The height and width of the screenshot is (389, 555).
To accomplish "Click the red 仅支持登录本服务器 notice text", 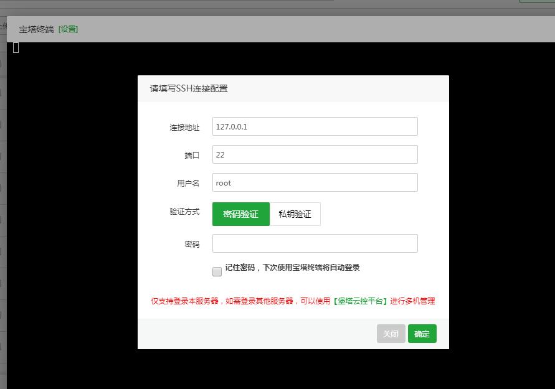I will click(240, 301).
